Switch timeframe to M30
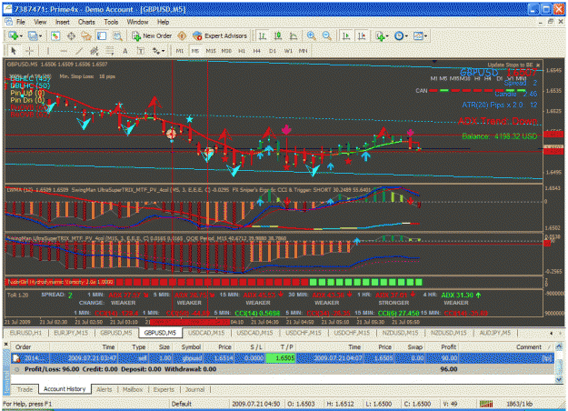This screenshot has height=411, width=568. pos(226,51)
